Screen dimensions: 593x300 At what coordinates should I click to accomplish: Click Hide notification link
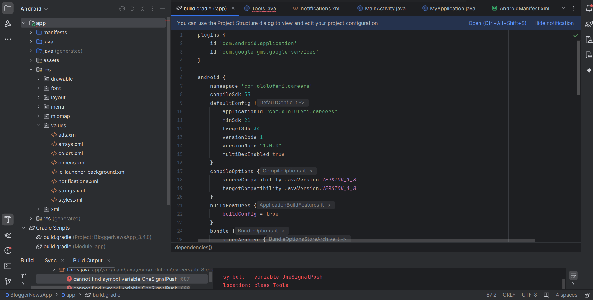pos(554,23)
